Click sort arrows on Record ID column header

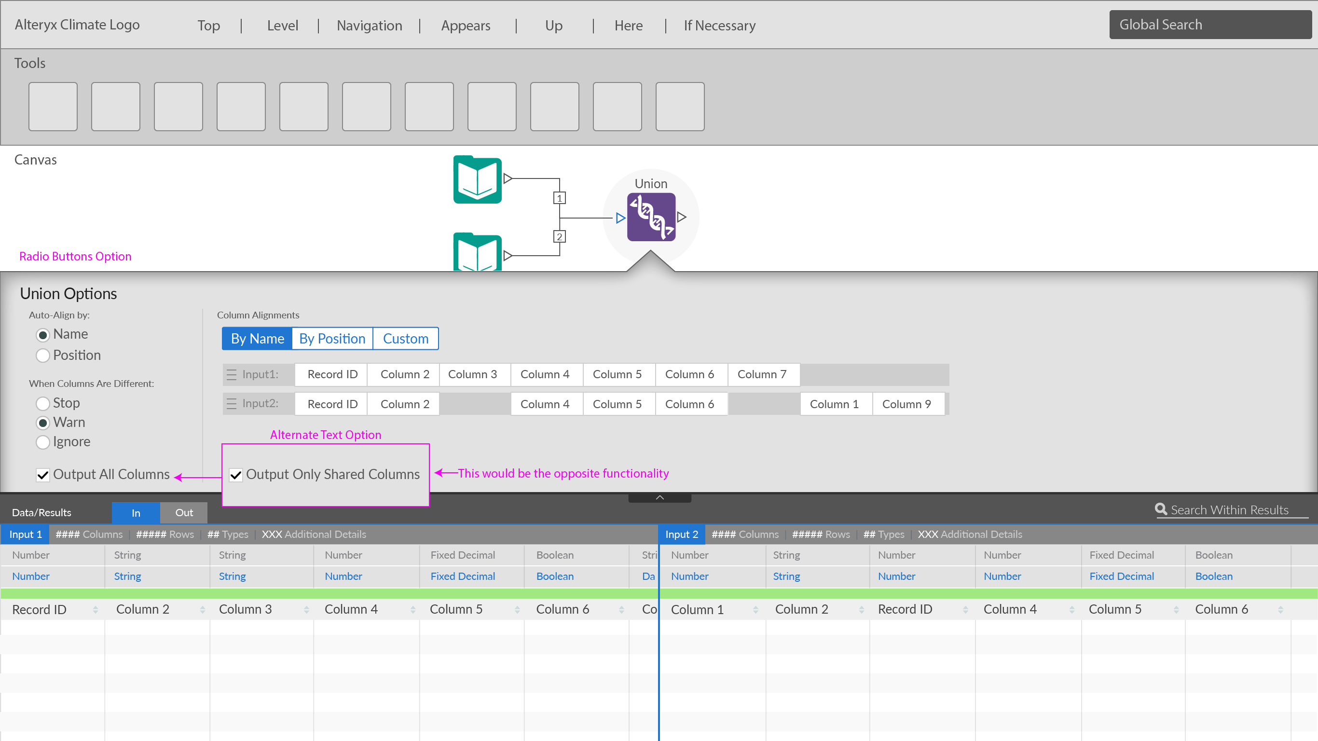(x=95, y=610)
